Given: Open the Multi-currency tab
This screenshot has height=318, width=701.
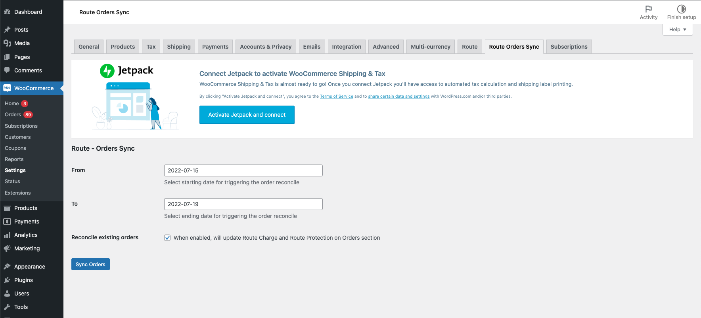Looking at the screenshot, I should 430,47.
